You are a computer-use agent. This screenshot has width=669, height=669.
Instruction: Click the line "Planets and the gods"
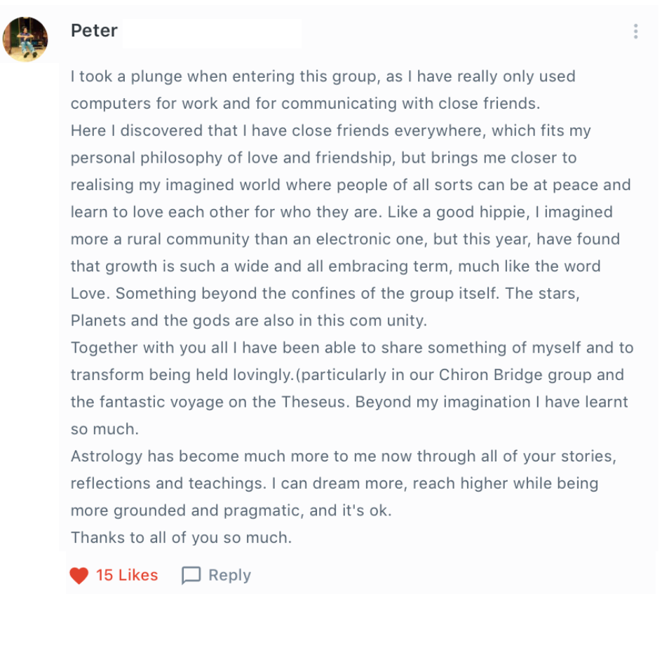pyautogui.click(x=249, y=320)
